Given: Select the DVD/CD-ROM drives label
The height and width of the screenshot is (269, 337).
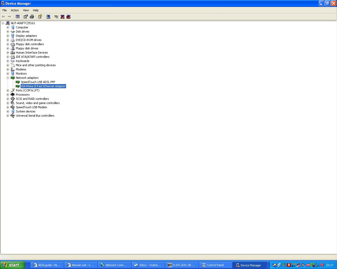Looking at the screenshot, I should coord(29,40).
